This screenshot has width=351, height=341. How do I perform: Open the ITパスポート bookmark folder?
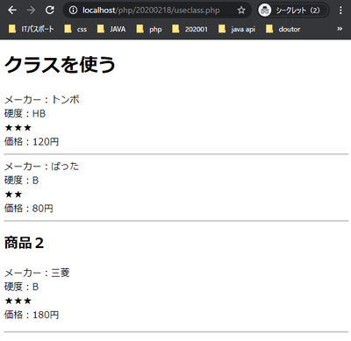32,29
